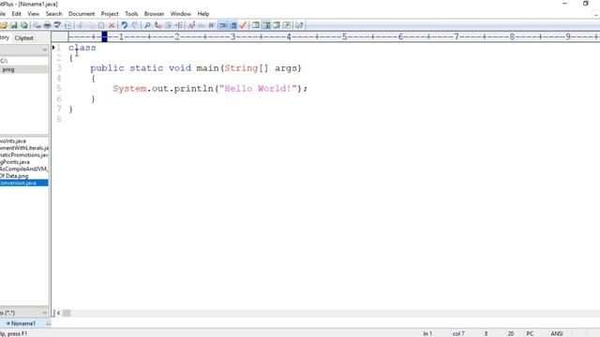Select the file ending 'AsCompileAndJVM'
600x337 pixels.
[x=23, y=168]
